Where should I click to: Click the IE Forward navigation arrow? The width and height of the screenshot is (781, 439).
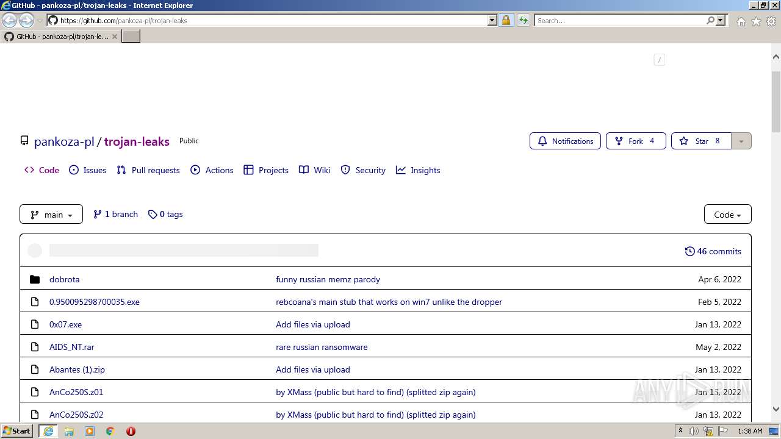26,20
